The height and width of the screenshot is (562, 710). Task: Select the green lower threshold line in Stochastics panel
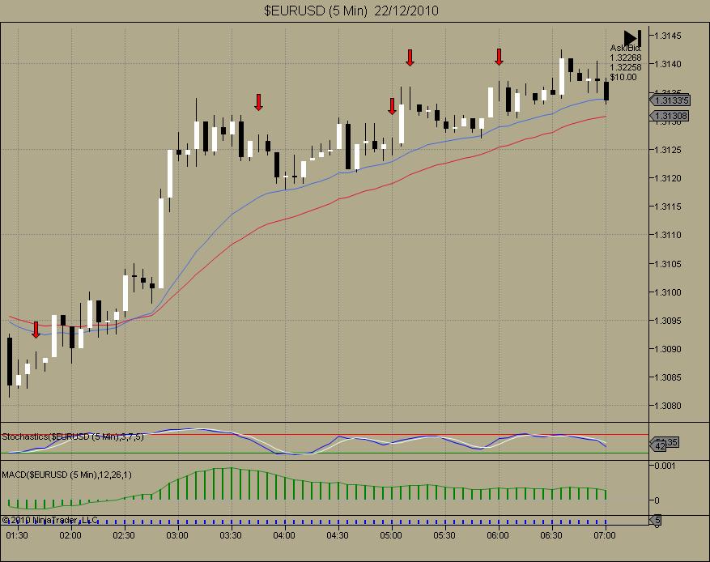(x=324, y=453)
